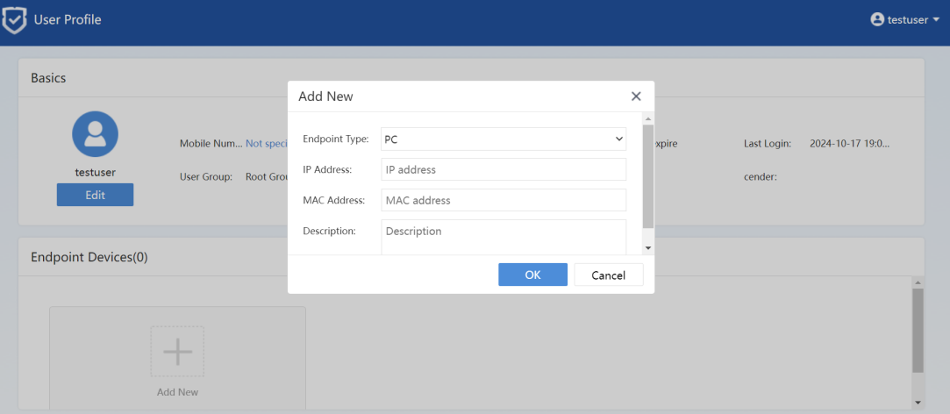Click the profile avatar picture
This screenshot has height=414, width=950.
click(95, 134)
